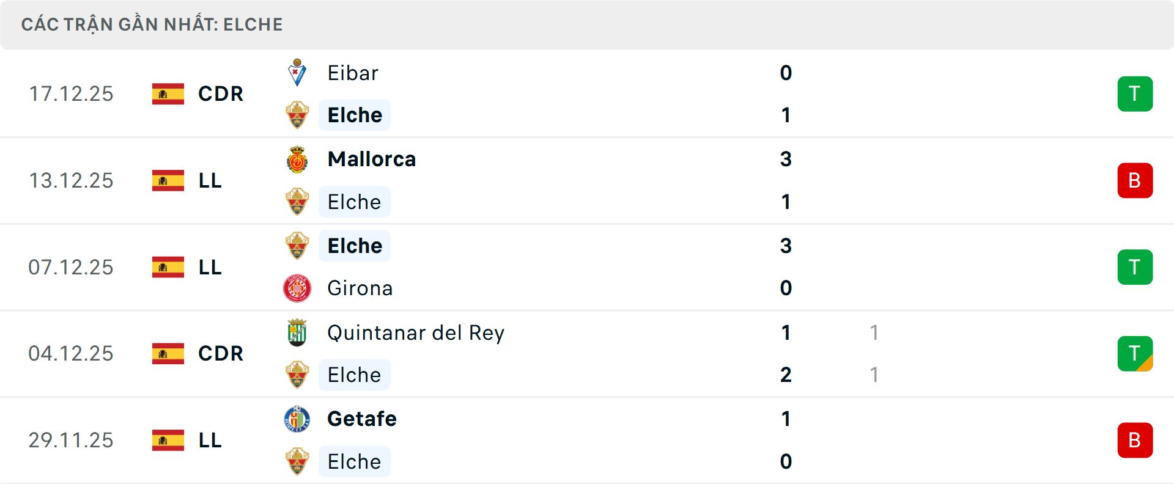Click the 'Các trận gần nhất: Elche' header
The height and width of the screenshot is (484, 1174).
point(152,24)
